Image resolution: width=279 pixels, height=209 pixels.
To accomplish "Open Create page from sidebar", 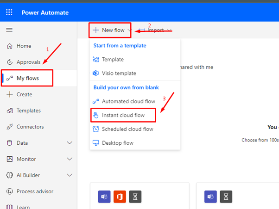I will (x=24, y=94).
